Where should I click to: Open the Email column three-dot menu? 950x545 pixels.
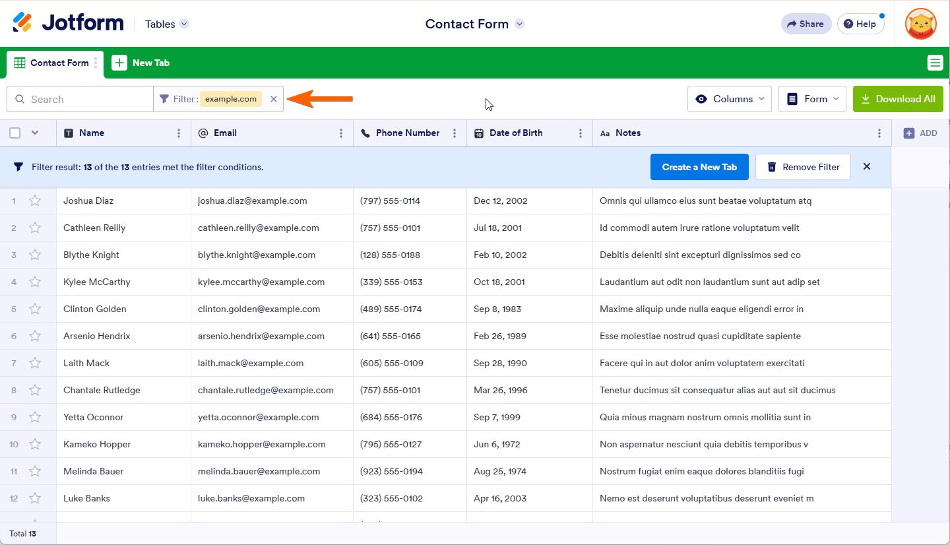click(x=341, y=133)
